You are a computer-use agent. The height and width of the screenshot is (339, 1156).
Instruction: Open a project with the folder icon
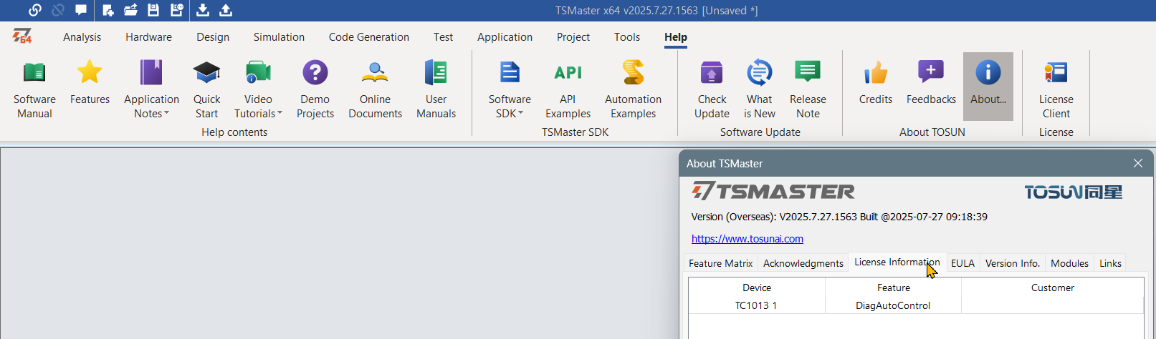[x=130, y=10]
